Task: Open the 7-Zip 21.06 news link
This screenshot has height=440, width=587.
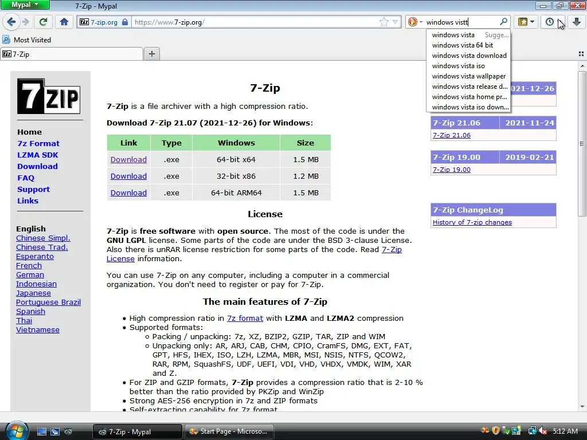Action: [452, 135]
